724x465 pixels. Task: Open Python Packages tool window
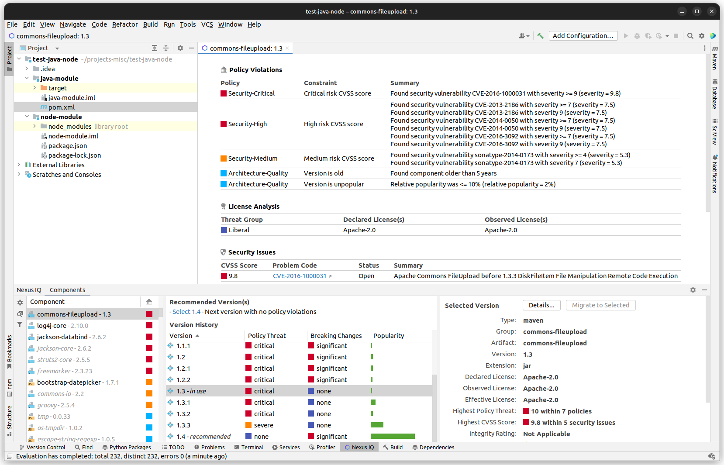127,447
